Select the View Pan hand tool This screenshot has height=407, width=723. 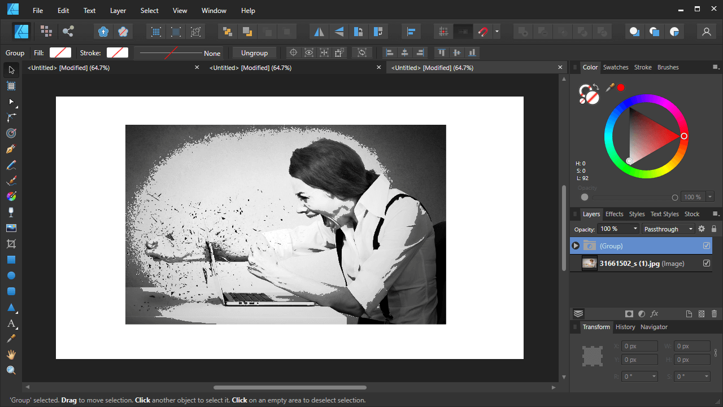click(x=11, y=355)
